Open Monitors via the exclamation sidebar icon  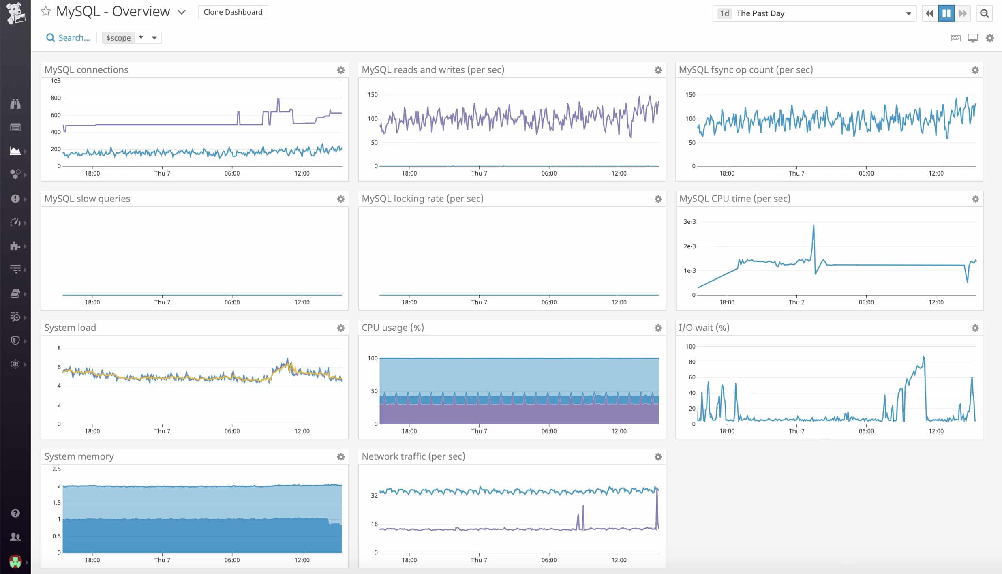click(15, 199)
